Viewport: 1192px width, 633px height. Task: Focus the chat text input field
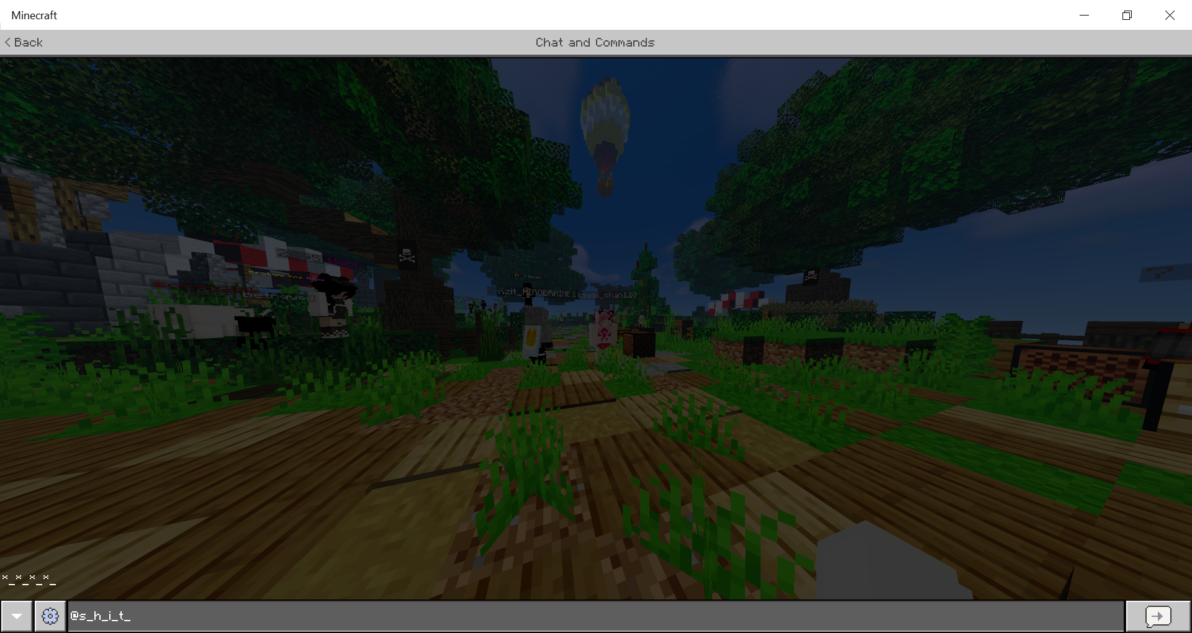pyautogui.click(x=596, y=616)
